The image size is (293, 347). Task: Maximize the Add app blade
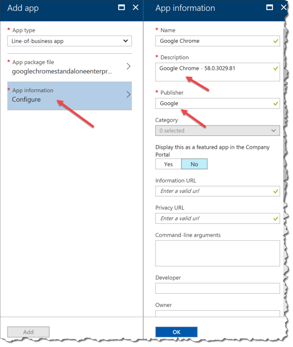[121, 8]
